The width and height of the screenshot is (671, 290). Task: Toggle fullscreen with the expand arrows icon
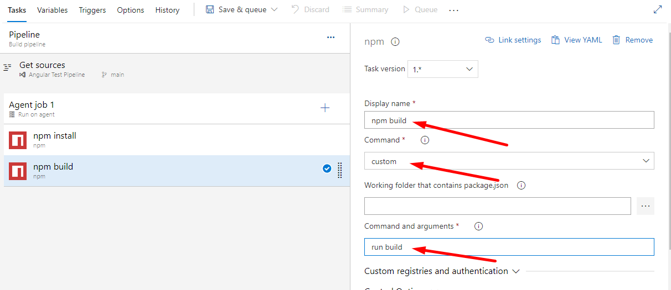[x=658, y=9]
